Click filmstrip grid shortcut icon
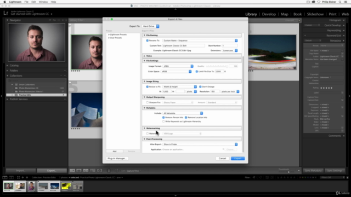This screenshot has width=351, height=197. [x=18, y=177]
